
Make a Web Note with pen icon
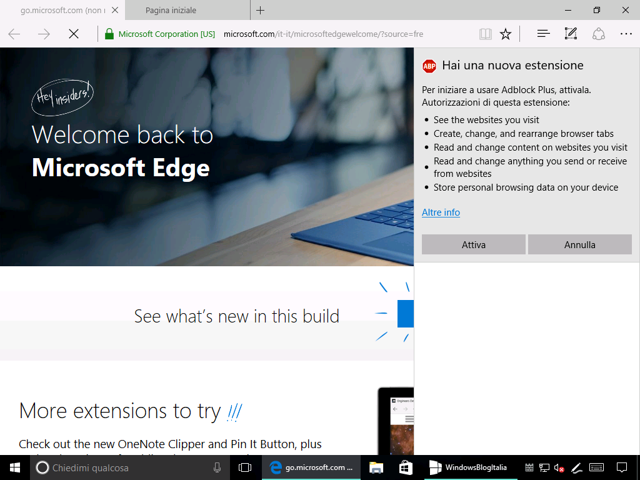(571, 34)
